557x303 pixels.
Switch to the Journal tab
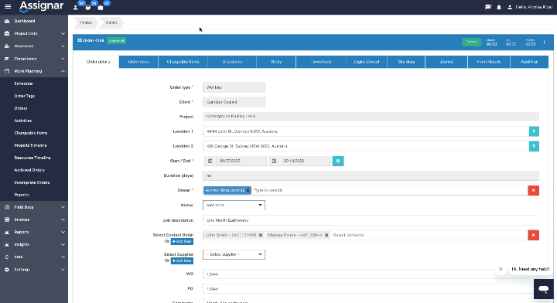[x=446, y=62]
